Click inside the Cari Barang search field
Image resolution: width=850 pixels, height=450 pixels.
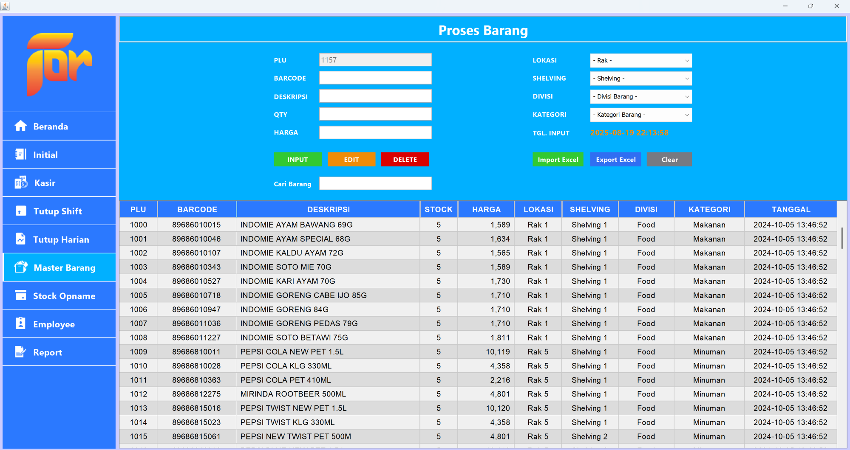375,183
